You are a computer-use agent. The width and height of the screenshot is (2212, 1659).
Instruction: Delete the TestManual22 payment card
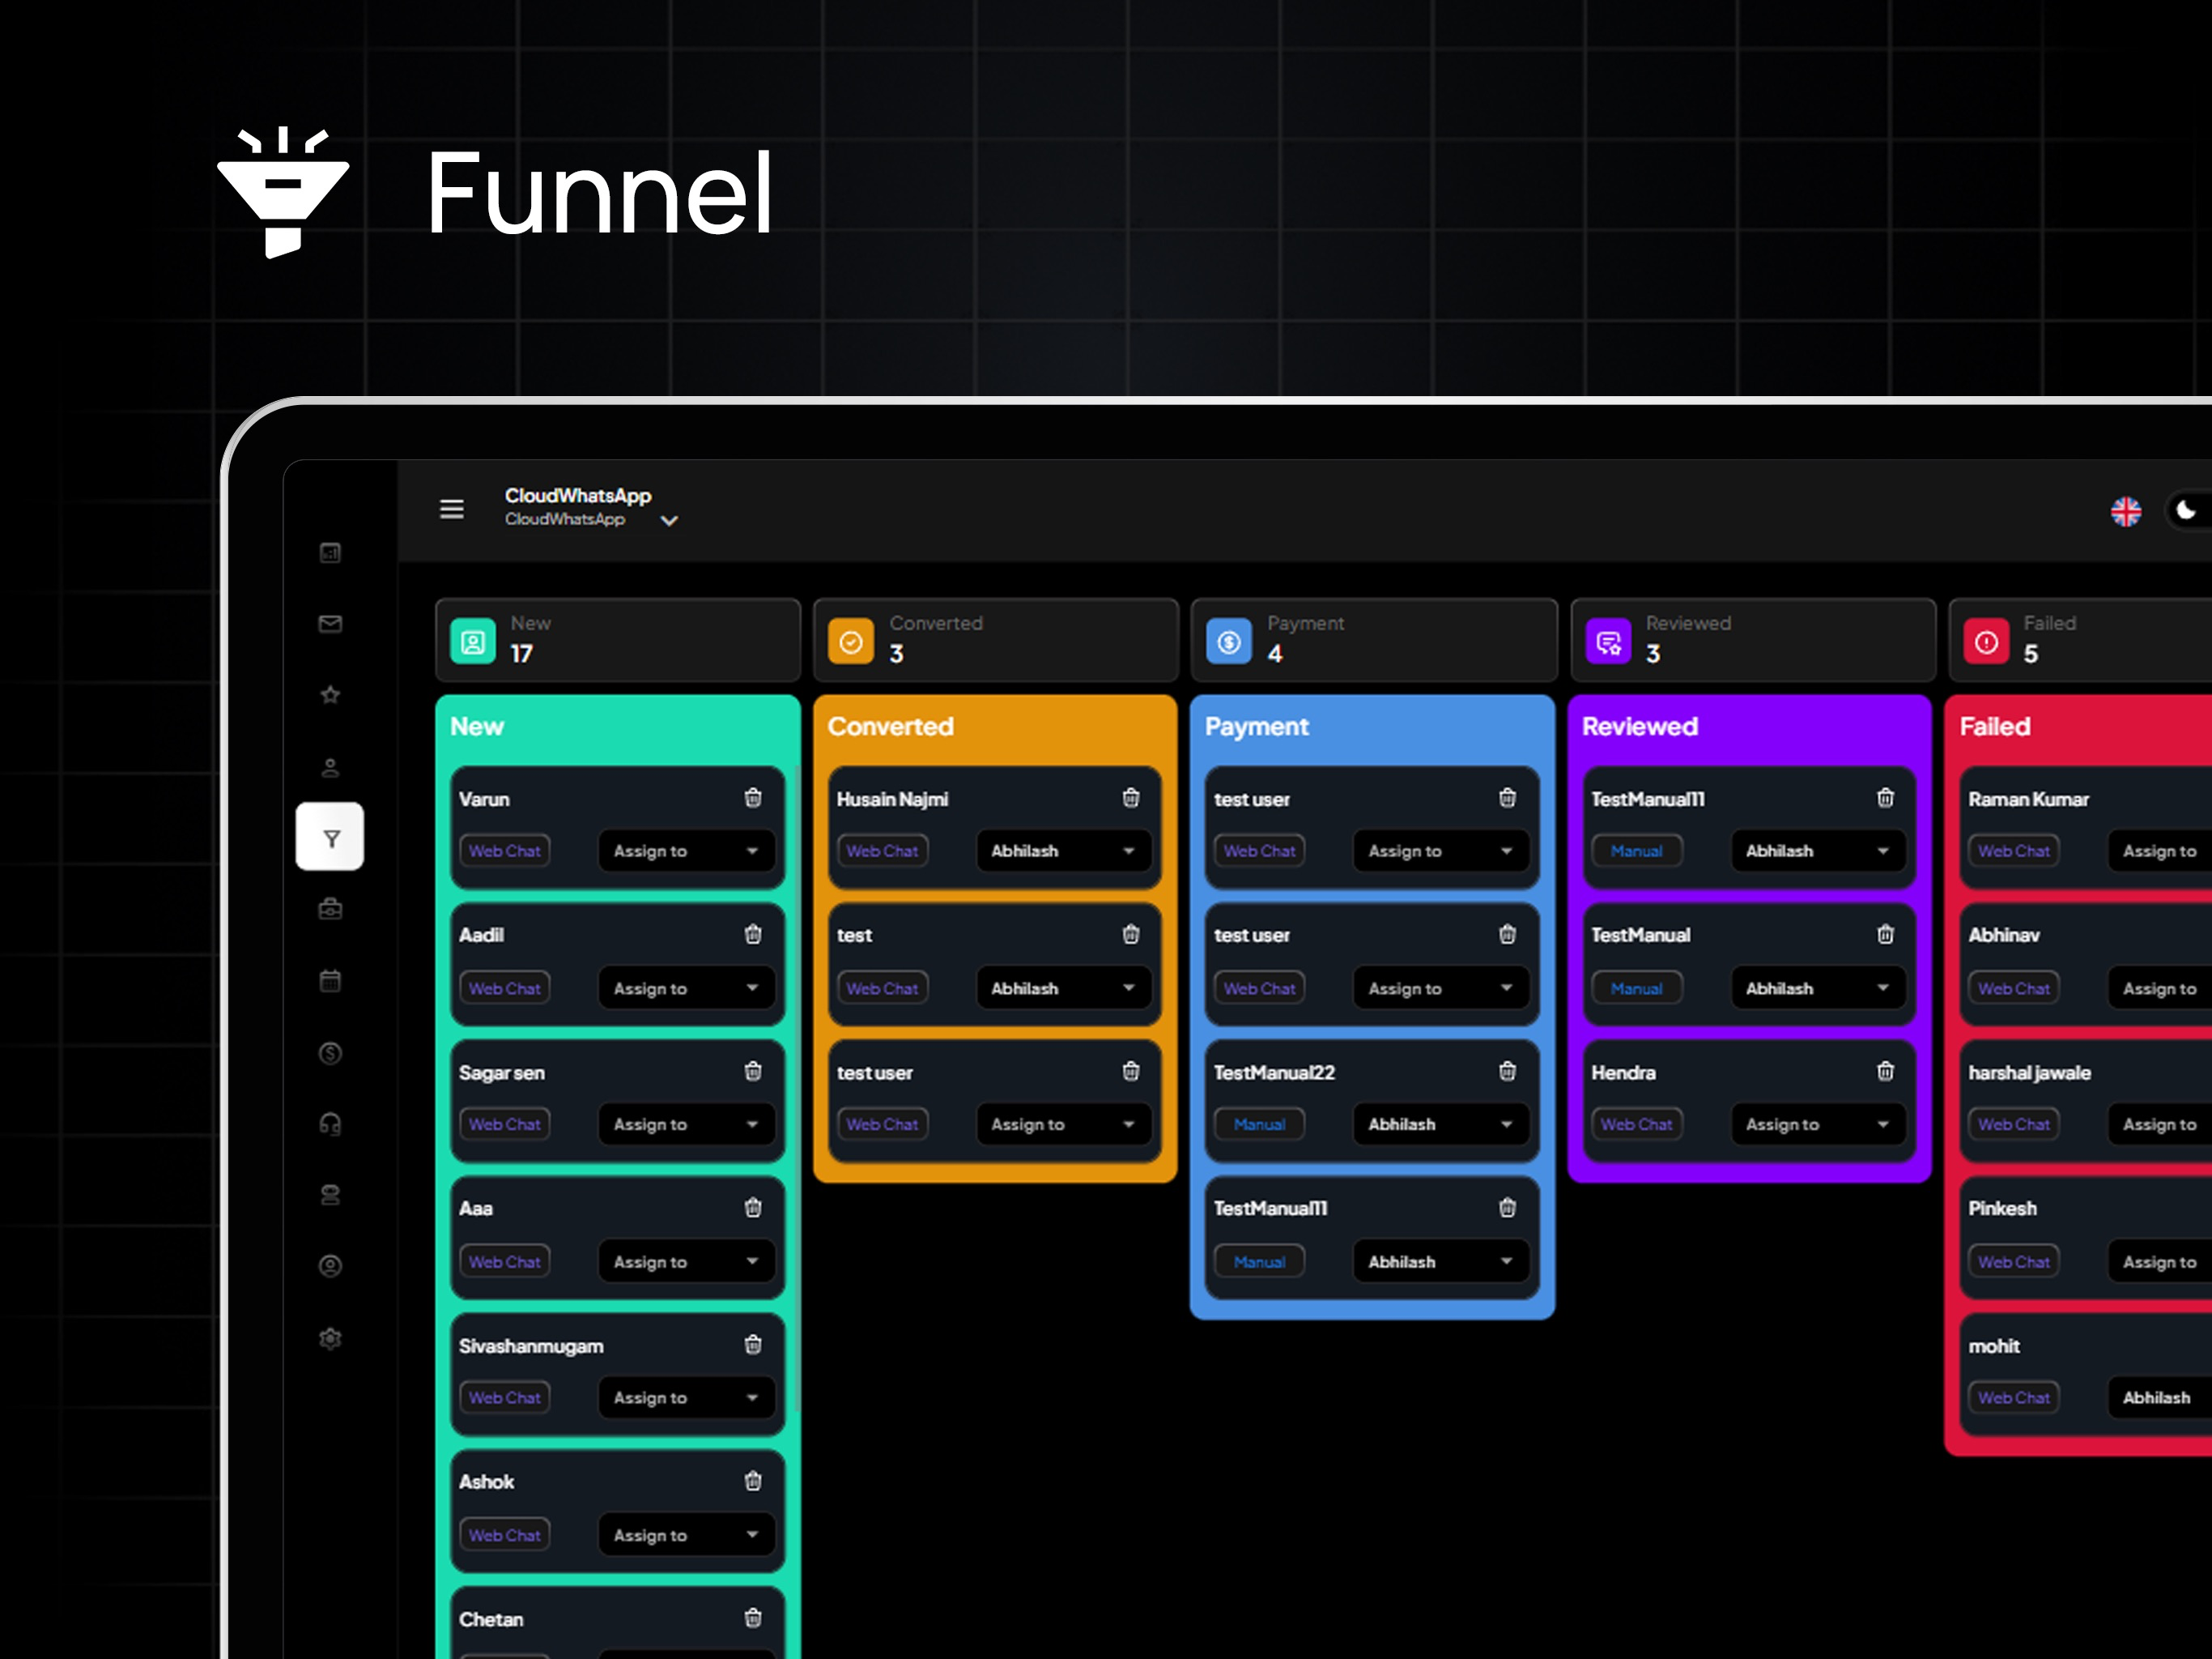pyautogui.click(x=1507, y=1071)
